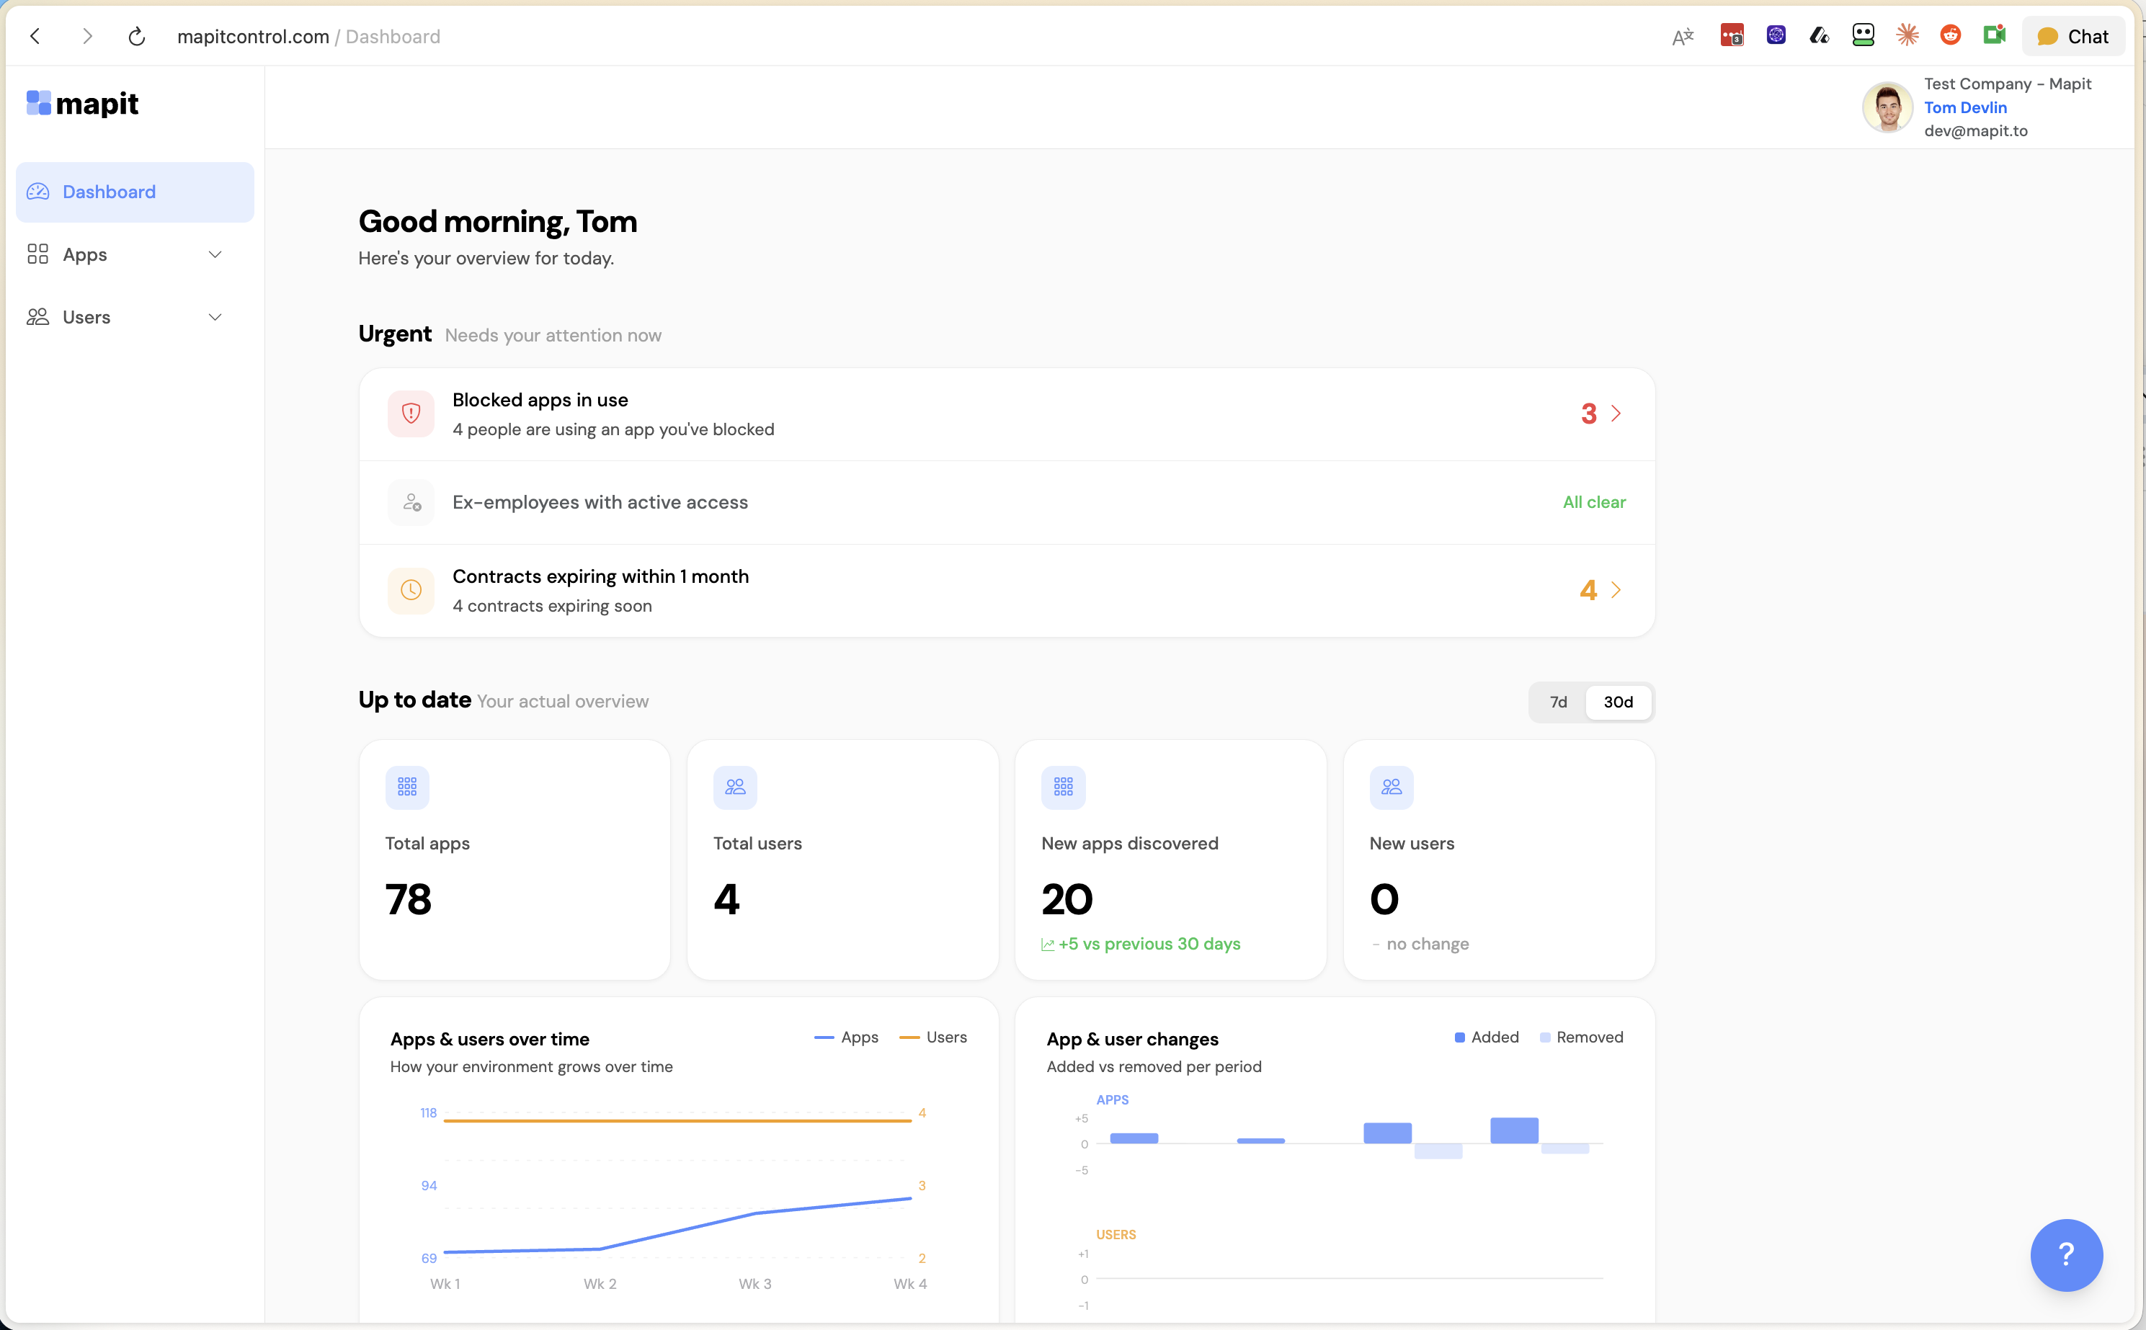Viewport: 2146px width, 1330px height.
Task: Click the browser reload icon
Action: click(x=136, y=37)
